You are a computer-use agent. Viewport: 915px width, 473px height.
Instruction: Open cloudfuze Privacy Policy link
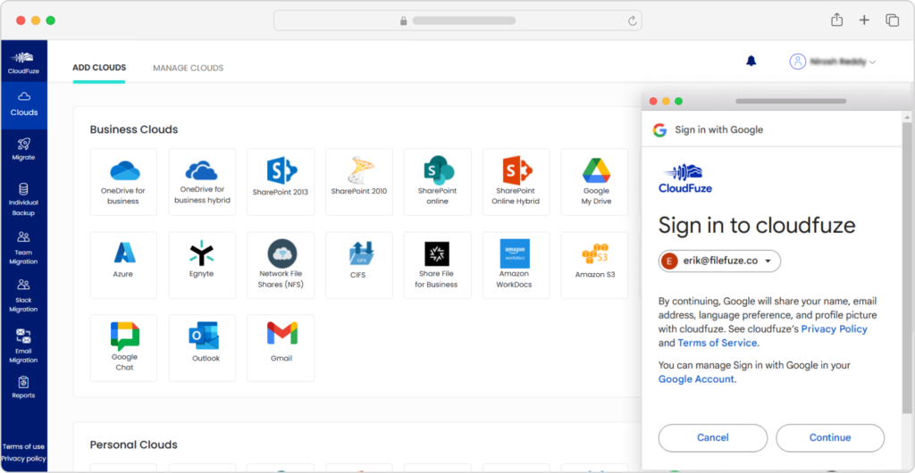(834, 329)
